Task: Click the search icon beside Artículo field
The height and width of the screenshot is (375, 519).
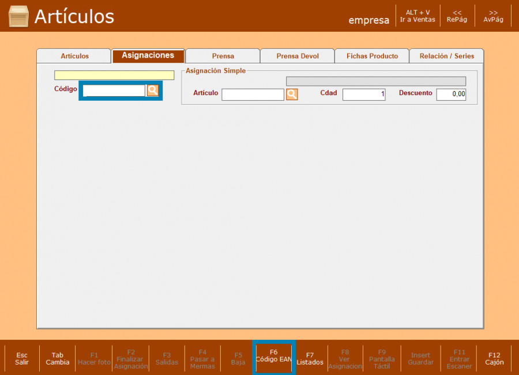Action: pos(292,94)
